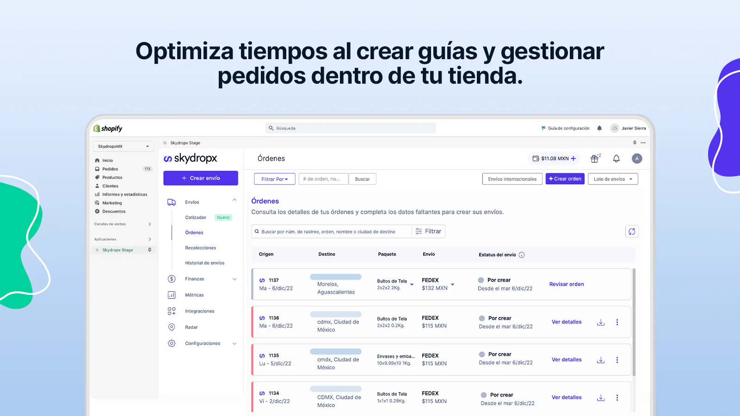Open Pedidos in Shopify sidebar
740x416 pixels.
pyautogui.click(x=110, y=169)
